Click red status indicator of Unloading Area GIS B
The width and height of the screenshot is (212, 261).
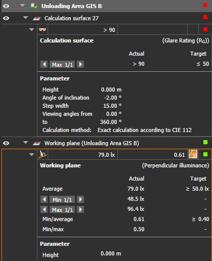point(205,5)
